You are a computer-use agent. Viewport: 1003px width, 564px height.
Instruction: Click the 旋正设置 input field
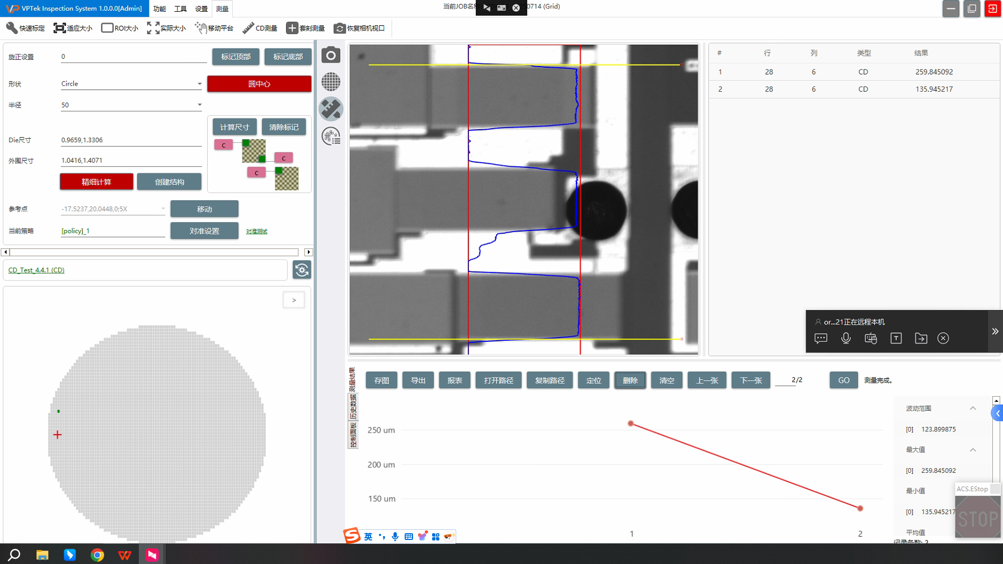pos(133,57)
